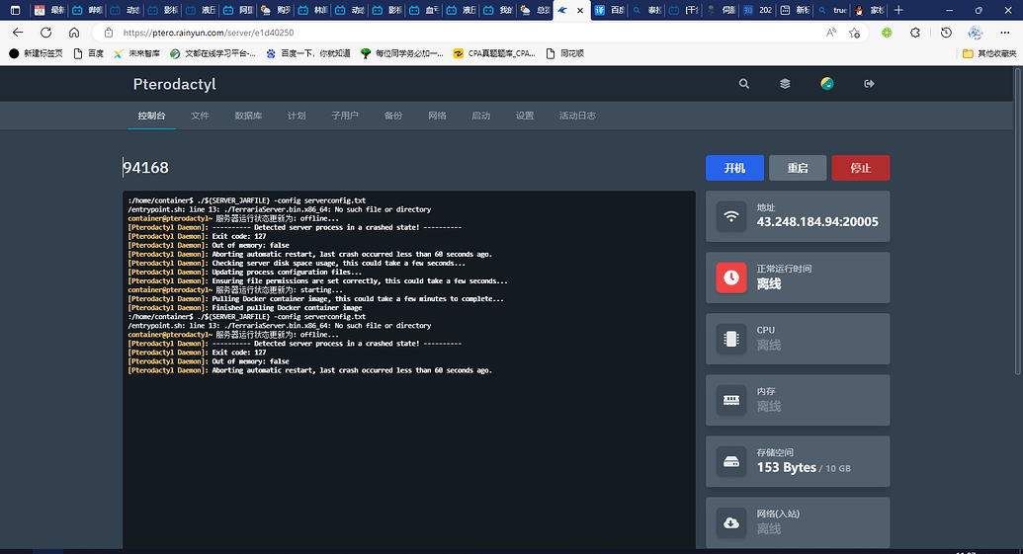The height and width of the screenshot is (554, 1023).
Task: Click the Pterodactyl logo title
Action: point(174,84)
